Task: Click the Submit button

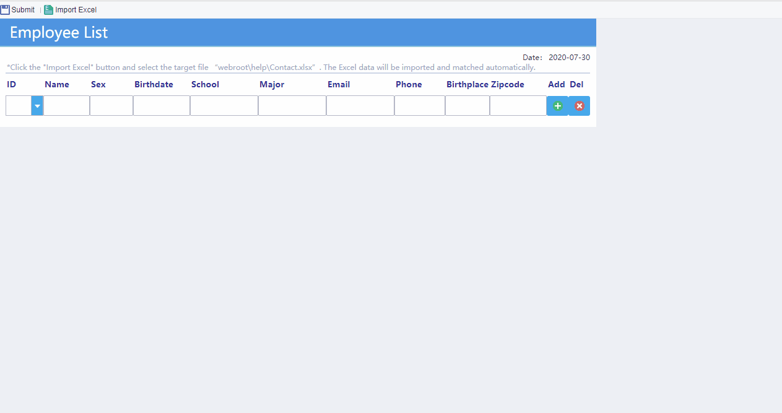Action: pyautogui.click(x=19, y=9)
